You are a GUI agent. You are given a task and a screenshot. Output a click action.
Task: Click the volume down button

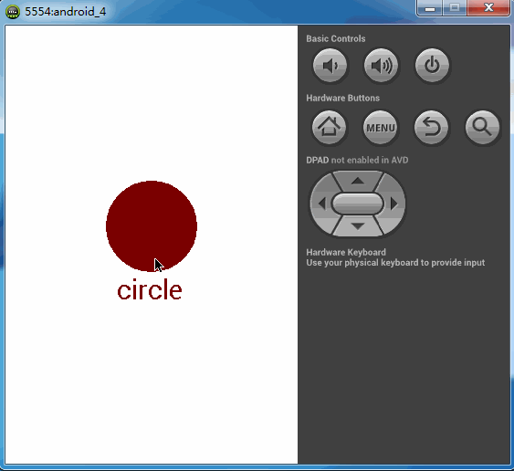tap(330, 66)
